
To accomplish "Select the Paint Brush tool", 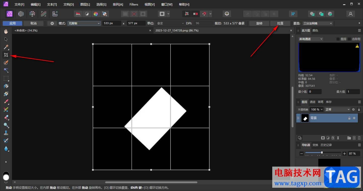I will click(x=6, y=102).
